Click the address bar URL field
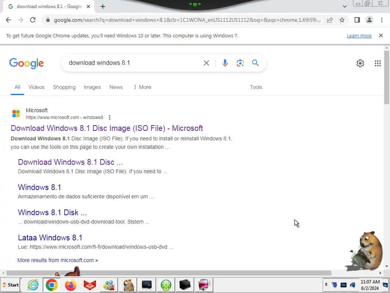Screen dimensions: 390x293 (187, 20)
